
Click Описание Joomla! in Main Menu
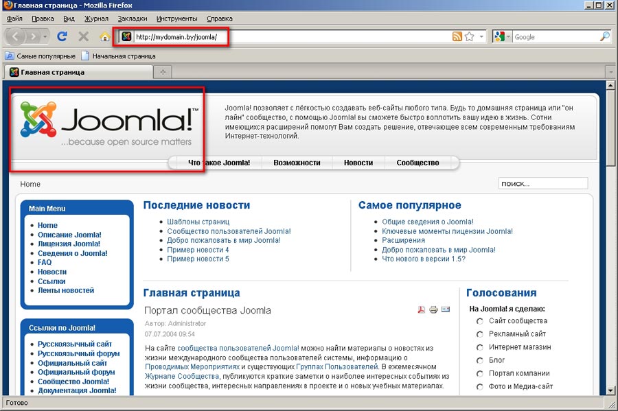coord(69,235)
